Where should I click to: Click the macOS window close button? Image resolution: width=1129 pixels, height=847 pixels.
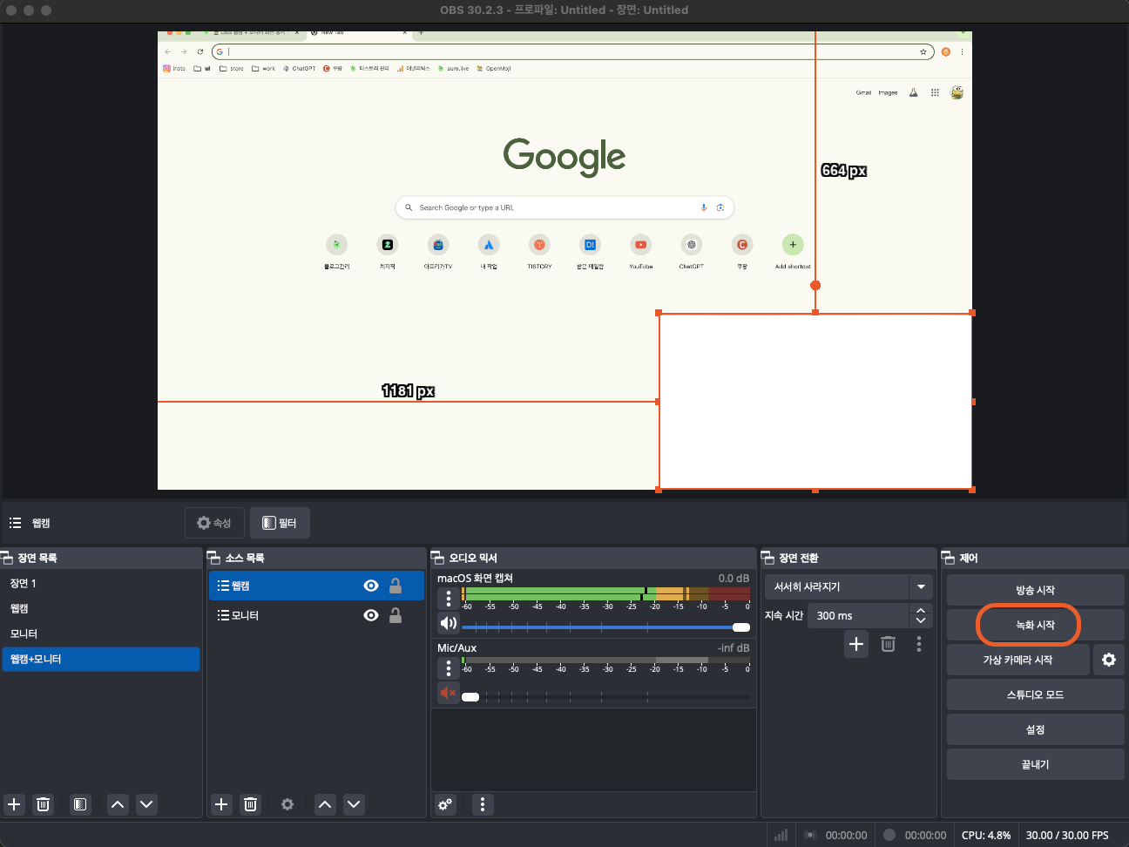pos(11,10)
